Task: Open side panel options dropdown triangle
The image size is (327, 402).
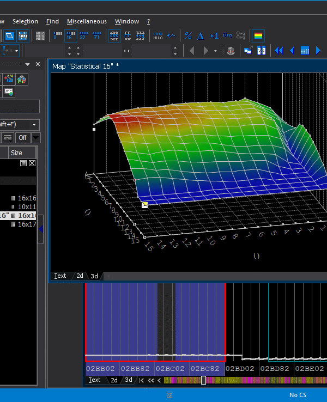Action: coord(27,64)
